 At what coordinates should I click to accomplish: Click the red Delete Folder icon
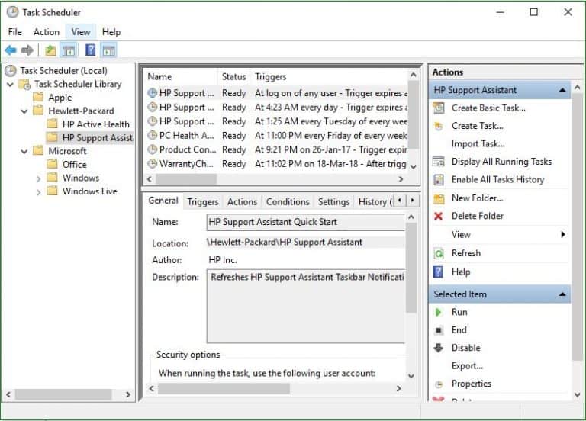(438, 216)
